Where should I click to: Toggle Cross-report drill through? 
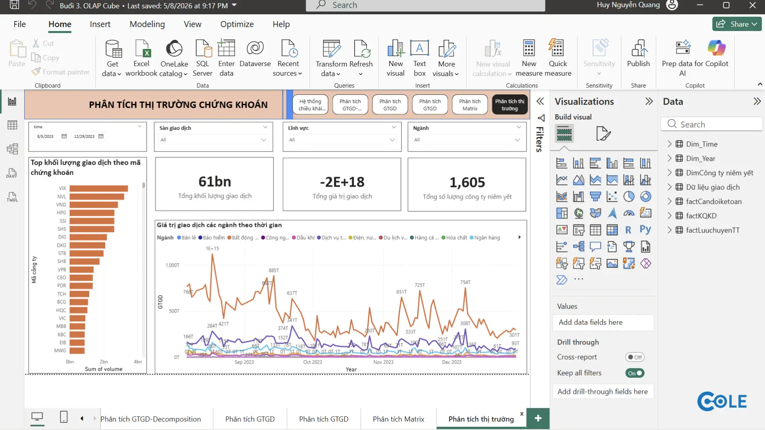635,357
